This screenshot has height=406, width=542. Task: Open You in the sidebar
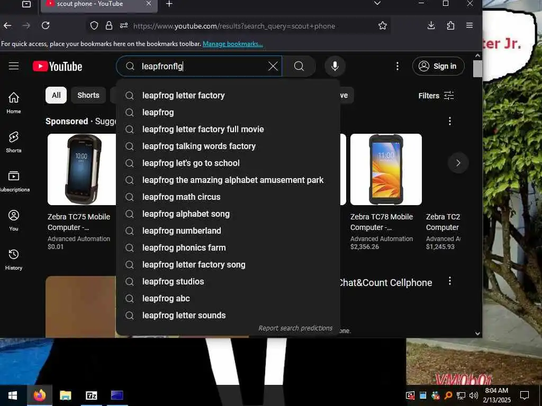[x=13, y=220]
